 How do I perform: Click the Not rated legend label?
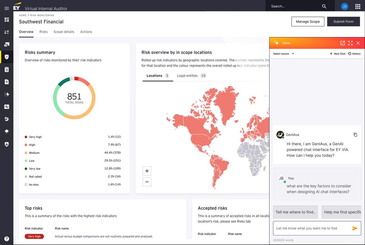(35, 177)
